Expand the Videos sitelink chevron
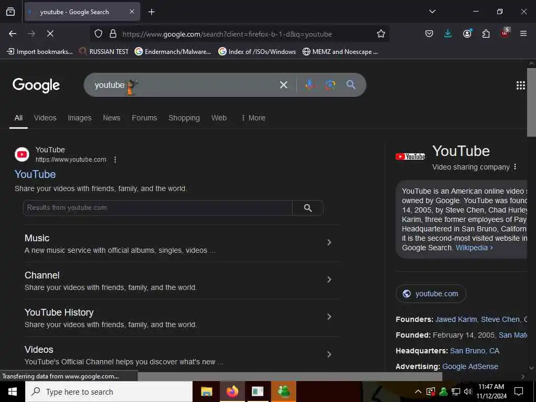 (x=329, y=354)
